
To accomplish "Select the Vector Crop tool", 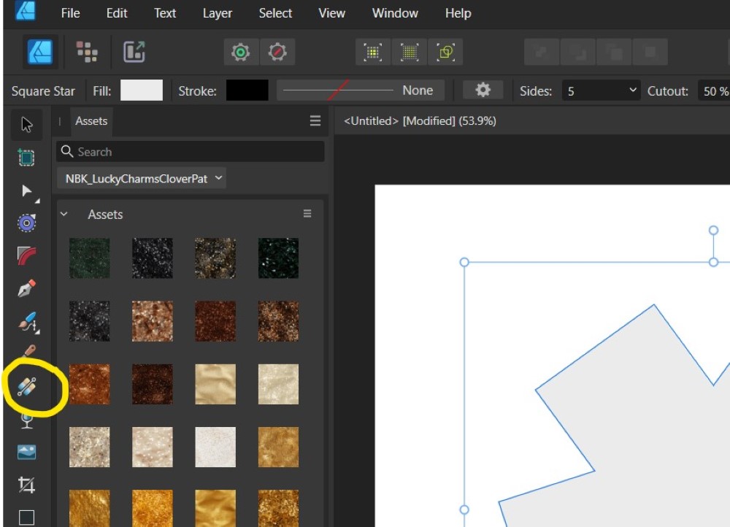I will [x=26, y=485].
